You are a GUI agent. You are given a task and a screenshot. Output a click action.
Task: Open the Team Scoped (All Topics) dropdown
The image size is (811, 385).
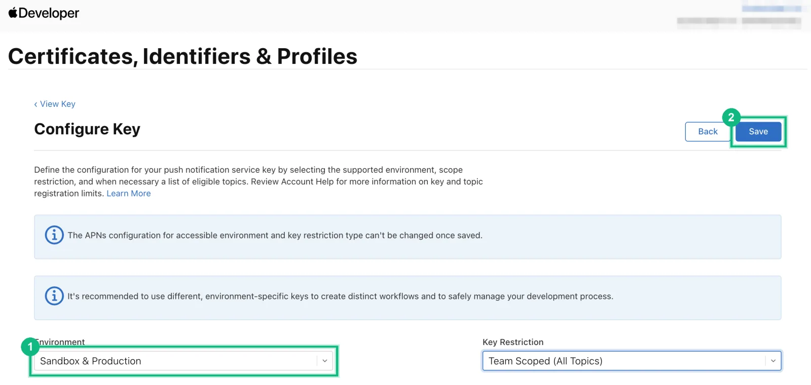632,361
